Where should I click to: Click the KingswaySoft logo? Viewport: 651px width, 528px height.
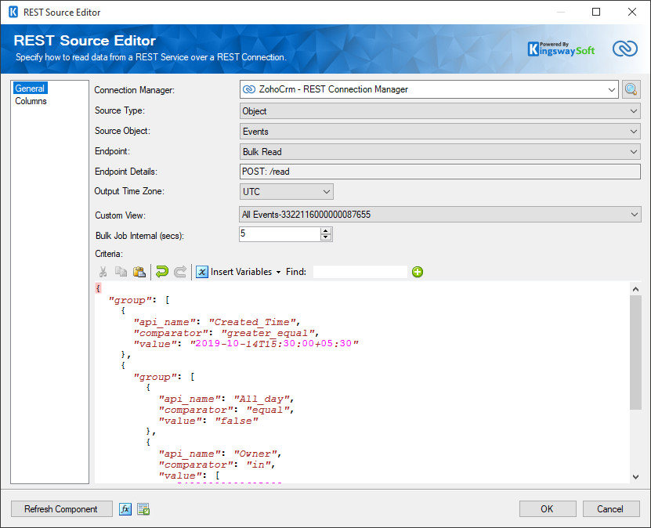point(562,49)
